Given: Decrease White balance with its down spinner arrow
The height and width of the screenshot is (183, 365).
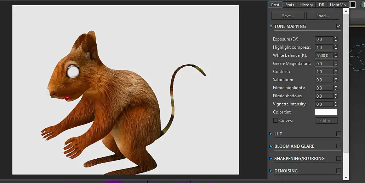Looking at the screenshot, I should pyautogui.click(x=336, y=57).
